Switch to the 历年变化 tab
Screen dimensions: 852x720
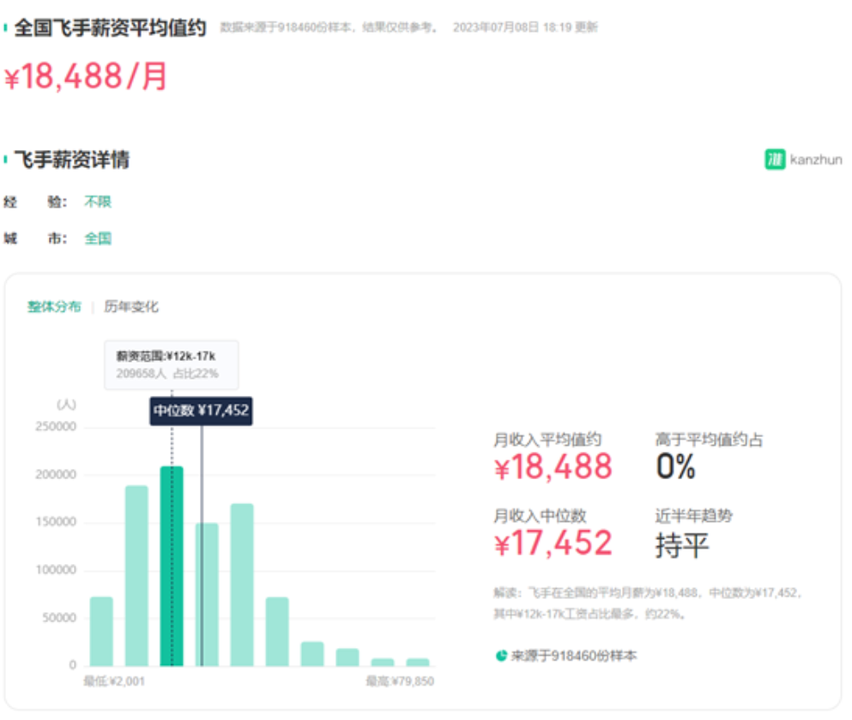(x=131, y=307)
